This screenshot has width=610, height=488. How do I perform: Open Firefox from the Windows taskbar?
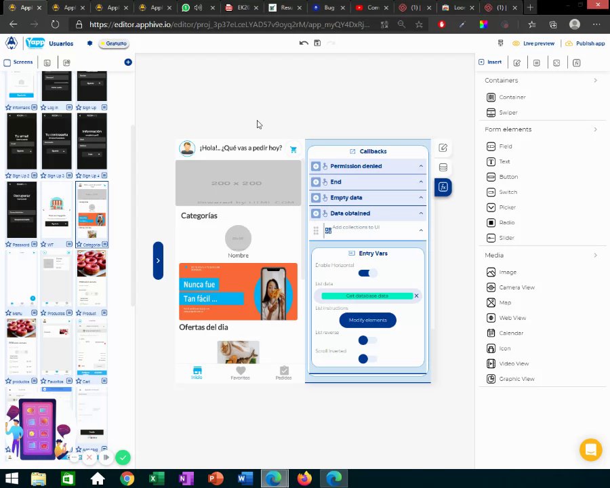(x=304, y=479)
